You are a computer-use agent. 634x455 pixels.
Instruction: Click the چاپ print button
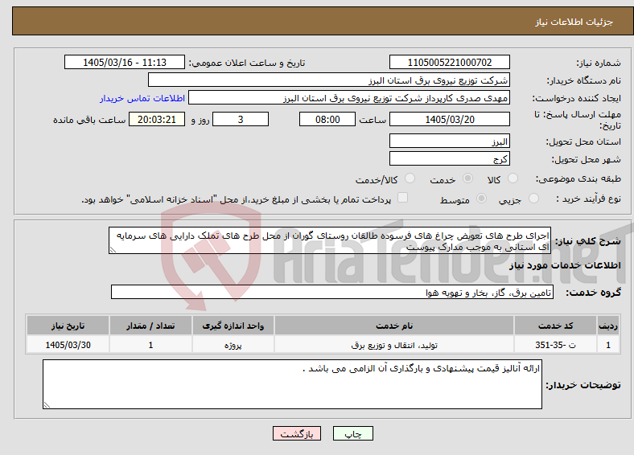(352, 433)
